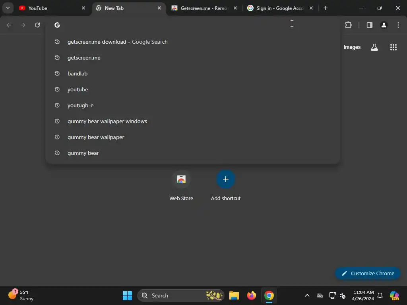Click the Back navigation arrow
Viewport: 407px width, 305px height.
[9, 25]
